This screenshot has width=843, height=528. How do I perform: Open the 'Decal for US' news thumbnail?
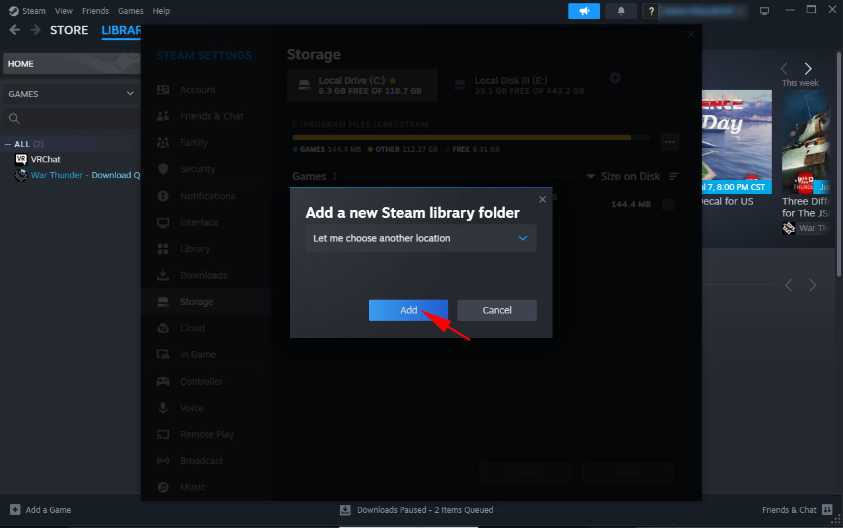point(736,141)
